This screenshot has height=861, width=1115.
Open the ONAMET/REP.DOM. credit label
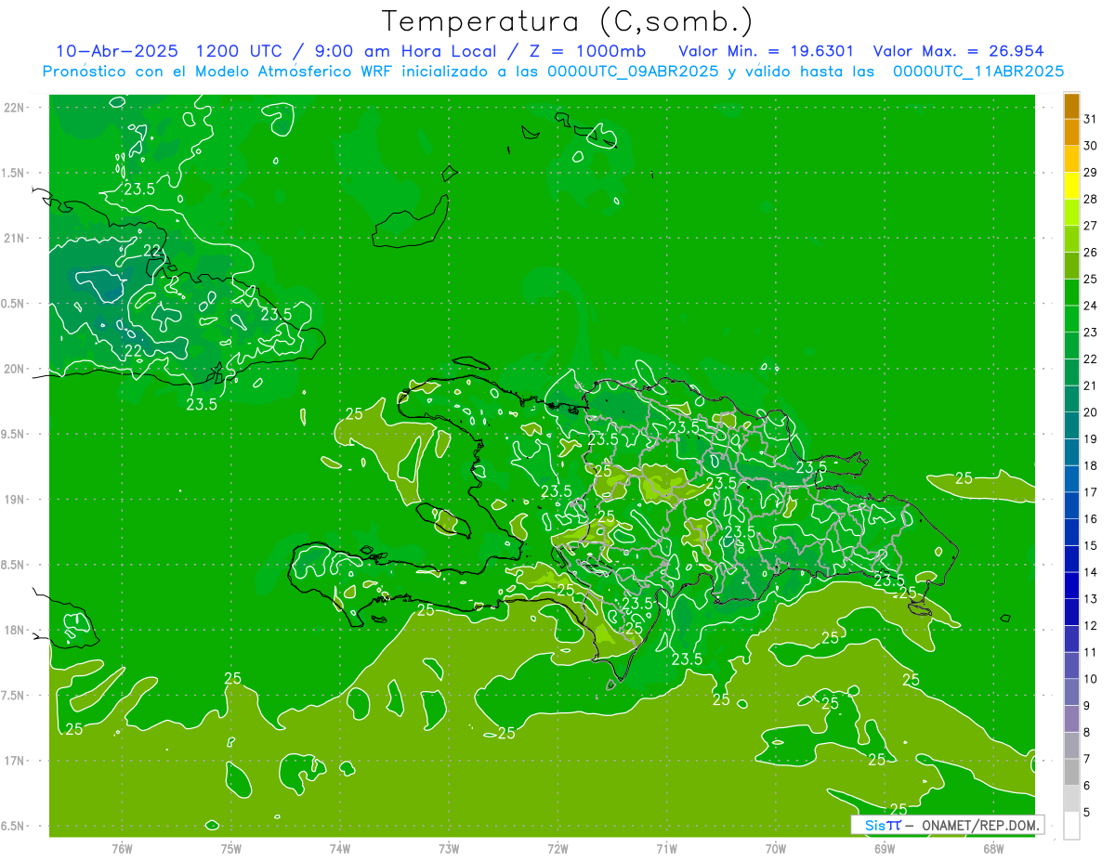point(979,825)
